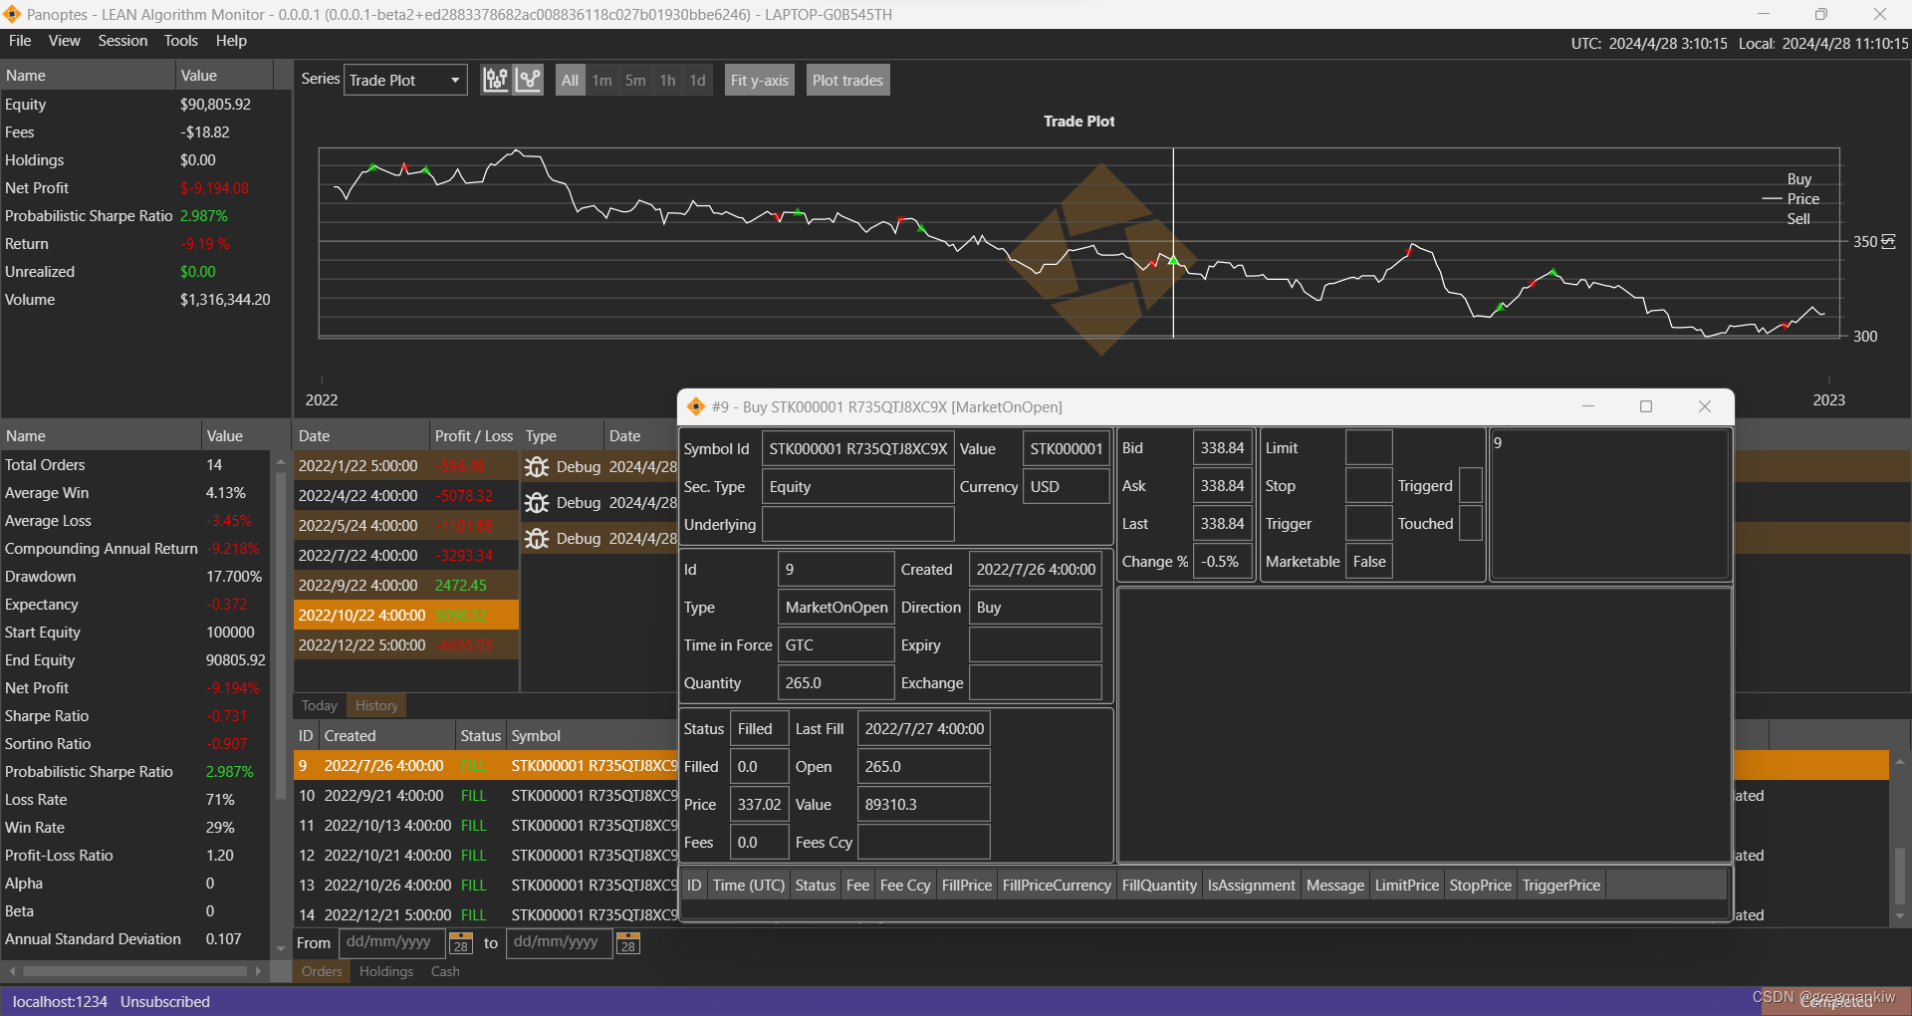Switch the chart to line view
This screenshot has height=1016, width=1912.
529,80
